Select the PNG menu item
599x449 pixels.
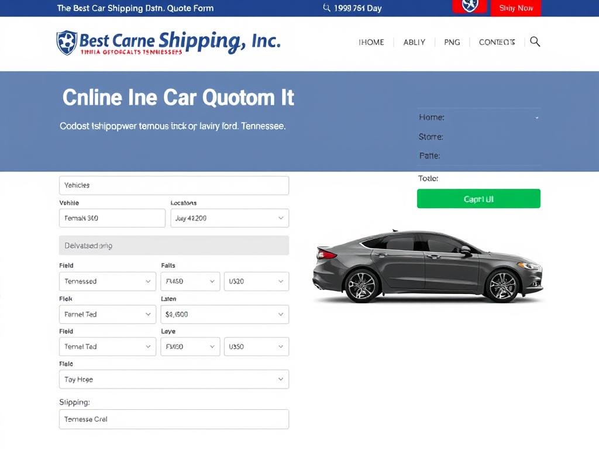[x=452, y=42]
